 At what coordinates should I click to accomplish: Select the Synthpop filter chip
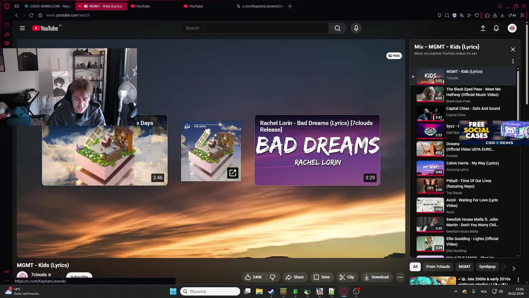pos(487,267)
